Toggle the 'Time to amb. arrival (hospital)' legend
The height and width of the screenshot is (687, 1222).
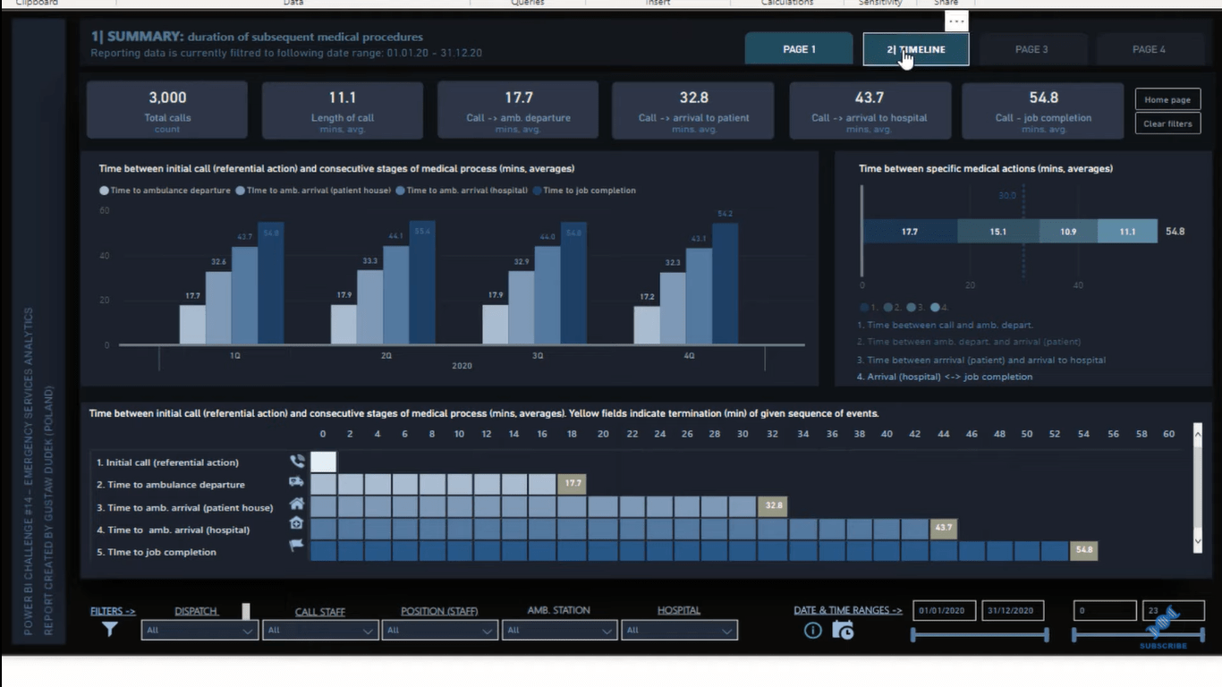[462, 191]
